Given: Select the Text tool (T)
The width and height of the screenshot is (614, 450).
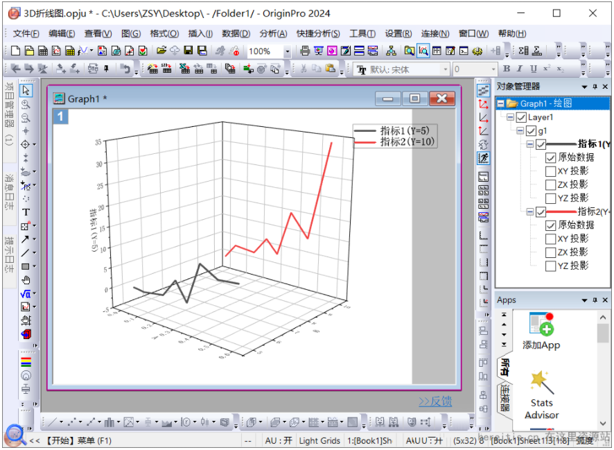Looking at the screenshot, I should 26,212.
